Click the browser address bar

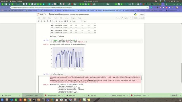click(x=80, y=7)
